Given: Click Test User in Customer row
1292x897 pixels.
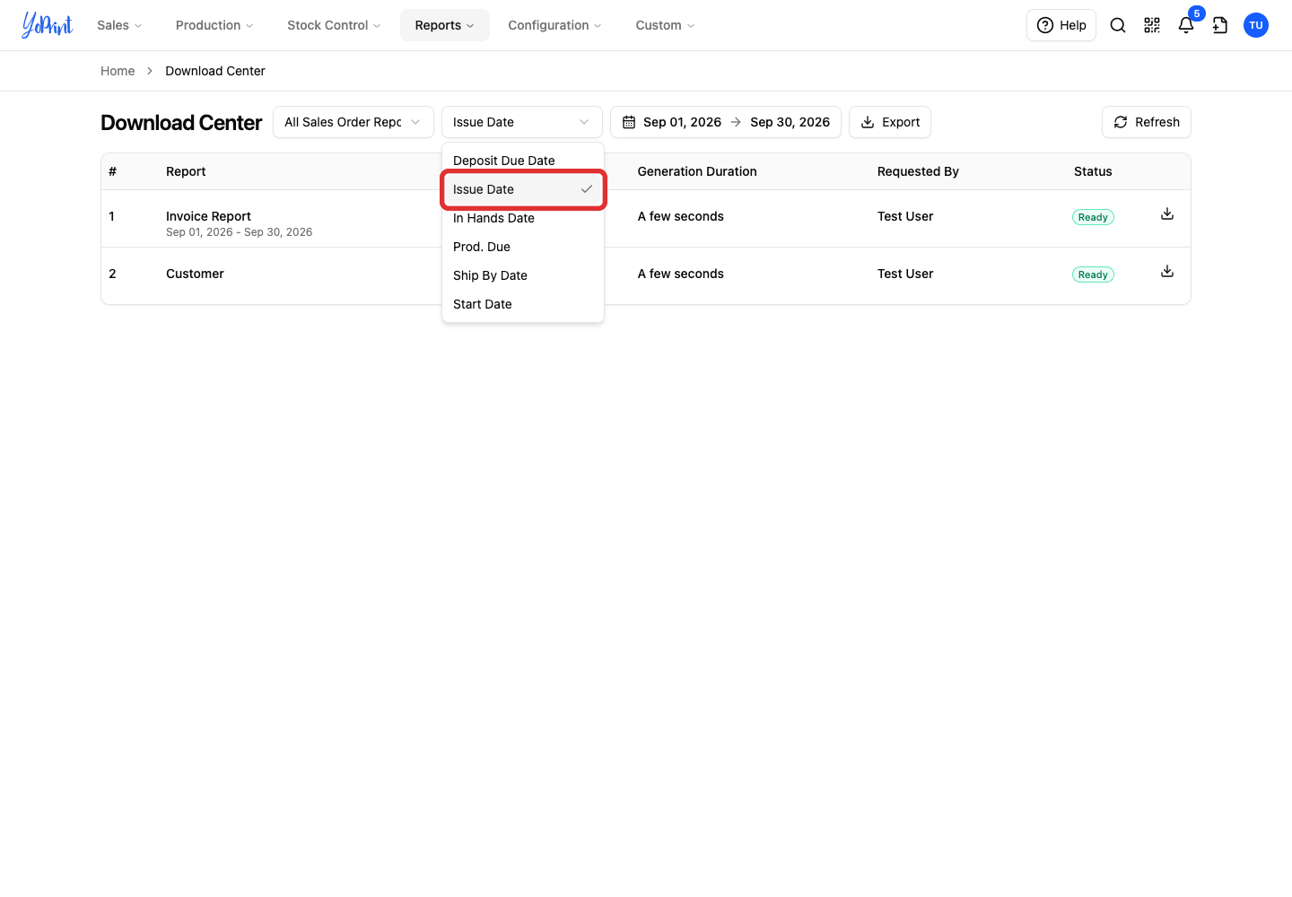Looking at the screenshot, I should pyautogui.click(x=905, y=274).
